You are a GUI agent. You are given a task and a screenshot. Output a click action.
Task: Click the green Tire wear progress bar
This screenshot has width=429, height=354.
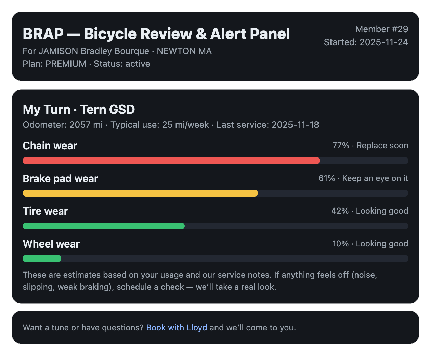point(104,226)
